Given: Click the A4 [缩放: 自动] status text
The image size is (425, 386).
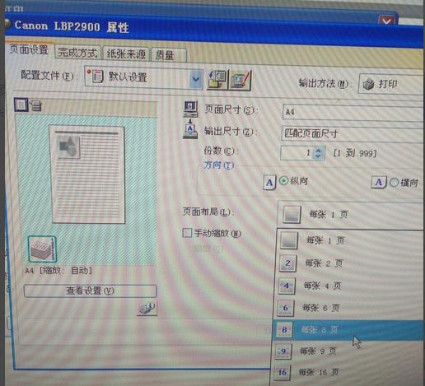Looking at the screenshot, I should point(58,271).
